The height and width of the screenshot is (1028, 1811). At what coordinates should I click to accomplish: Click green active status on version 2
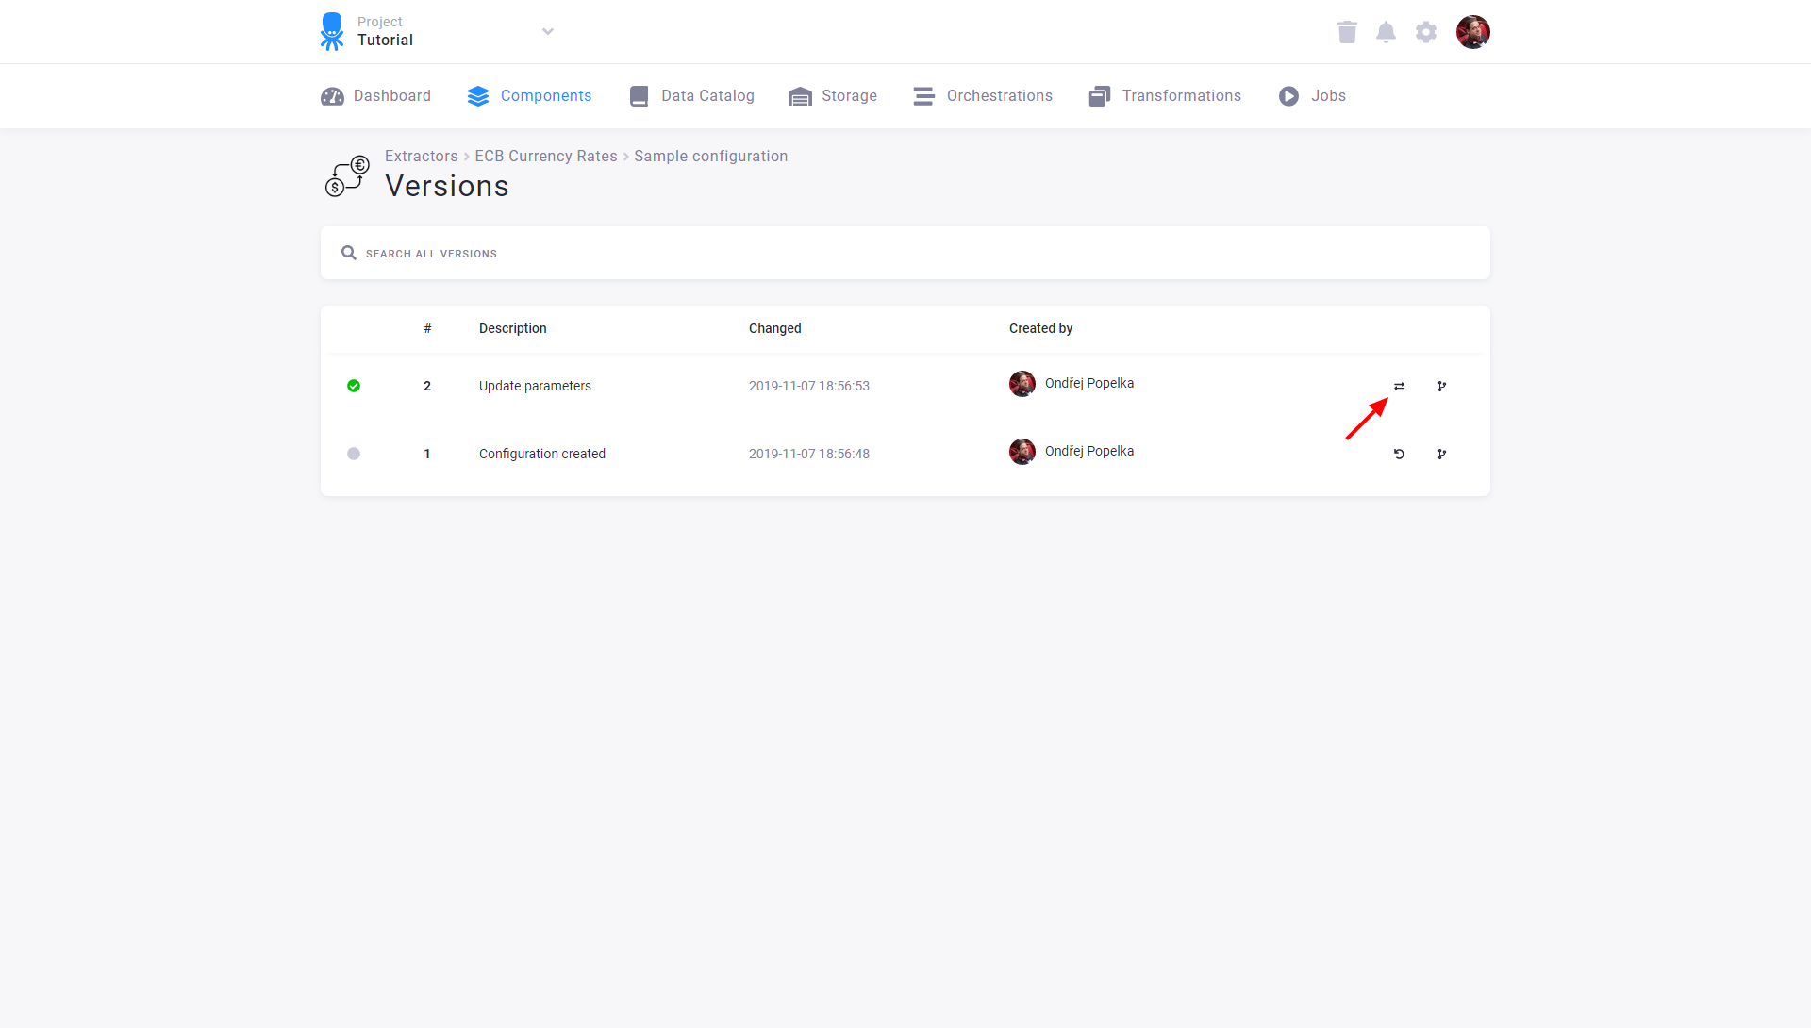pyautogui.click(x=354, y=386)
